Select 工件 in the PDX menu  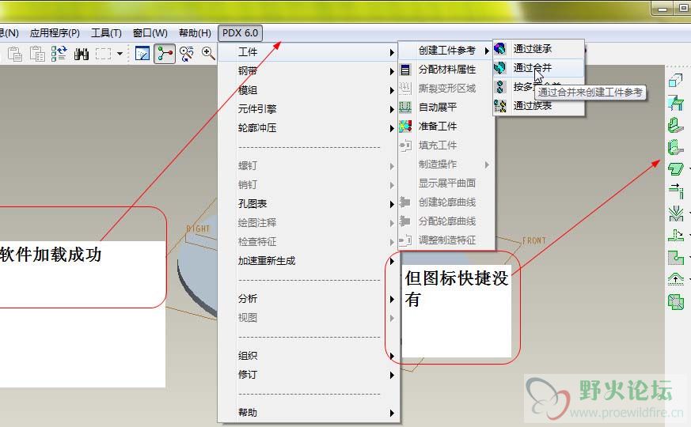click(x=309, y=52)
